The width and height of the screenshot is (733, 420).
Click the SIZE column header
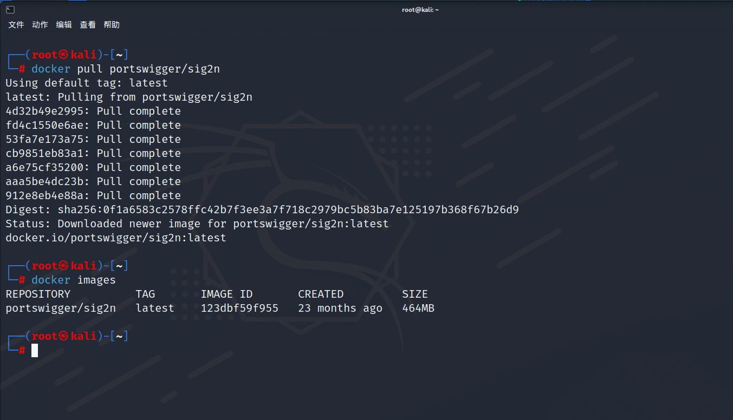pos(415,294)
